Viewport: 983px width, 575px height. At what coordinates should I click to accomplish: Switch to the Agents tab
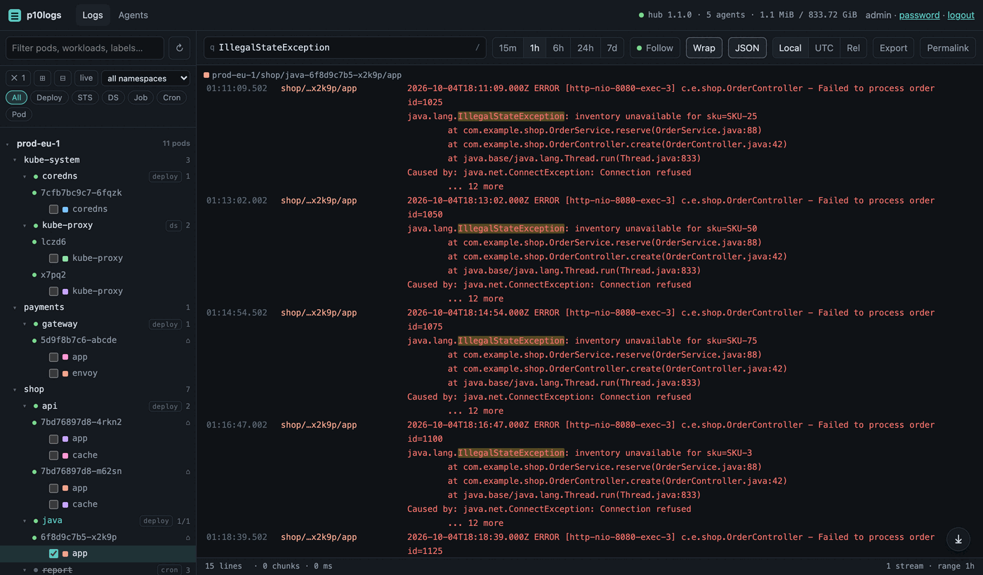(133, 15)
